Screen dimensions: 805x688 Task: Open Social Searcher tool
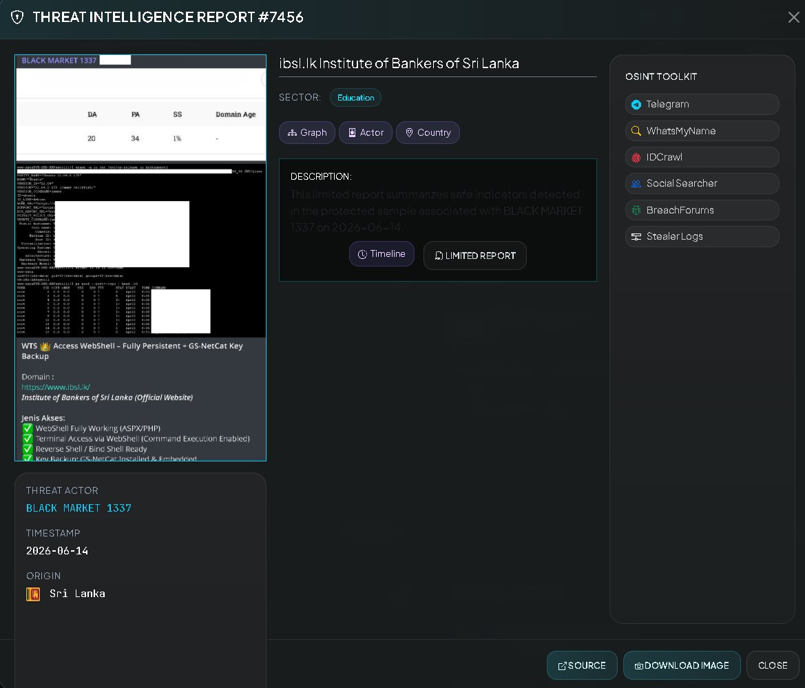coord(702,183)
